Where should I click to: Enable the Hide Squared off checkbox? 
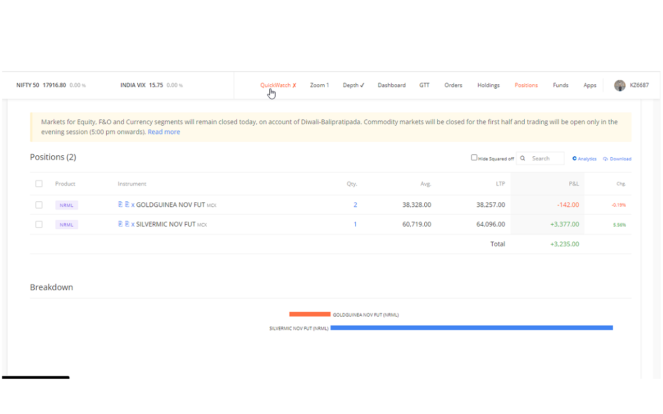[x=474, y=157]
